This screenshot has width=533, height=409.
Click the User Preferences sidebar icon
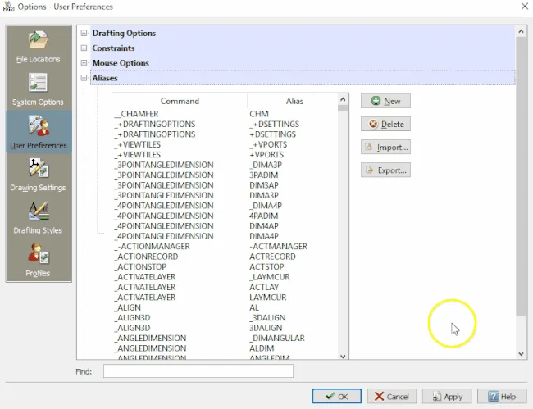click(x=38, y=130)
